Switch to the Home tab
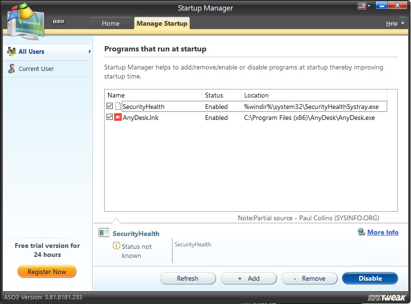411x304 pixels. point(110,23)
